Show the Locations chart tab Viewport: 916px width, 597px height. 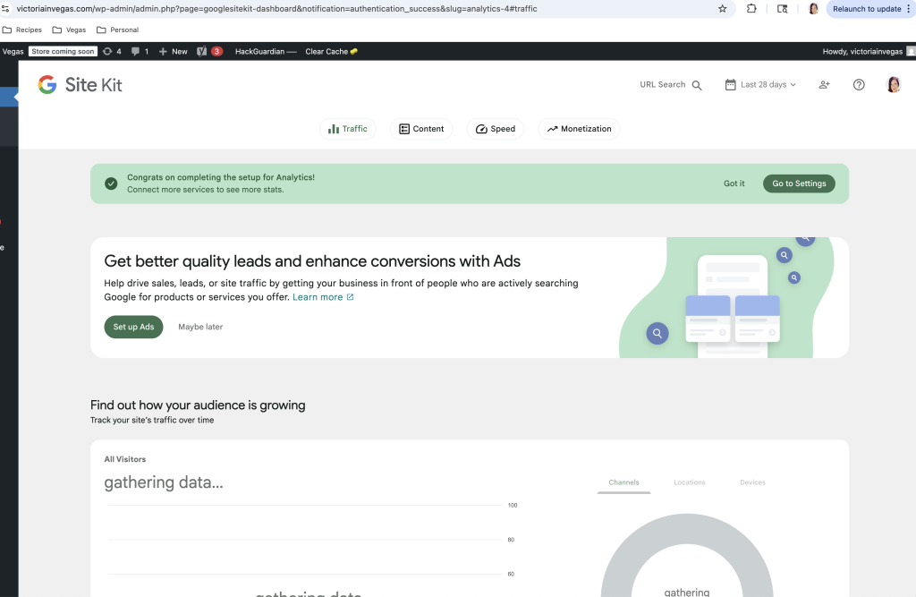[x=690, y=482]
